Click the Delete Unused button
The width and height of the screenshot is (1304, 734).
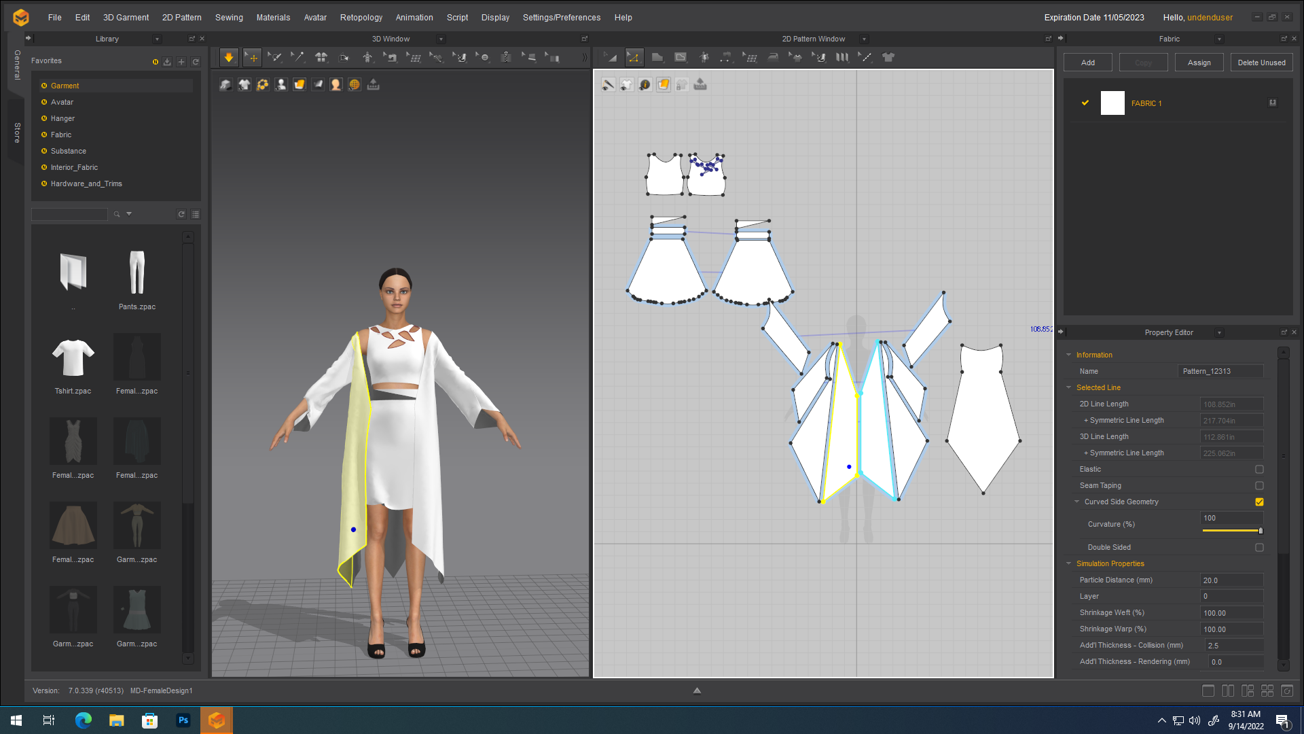point(1261,63)
